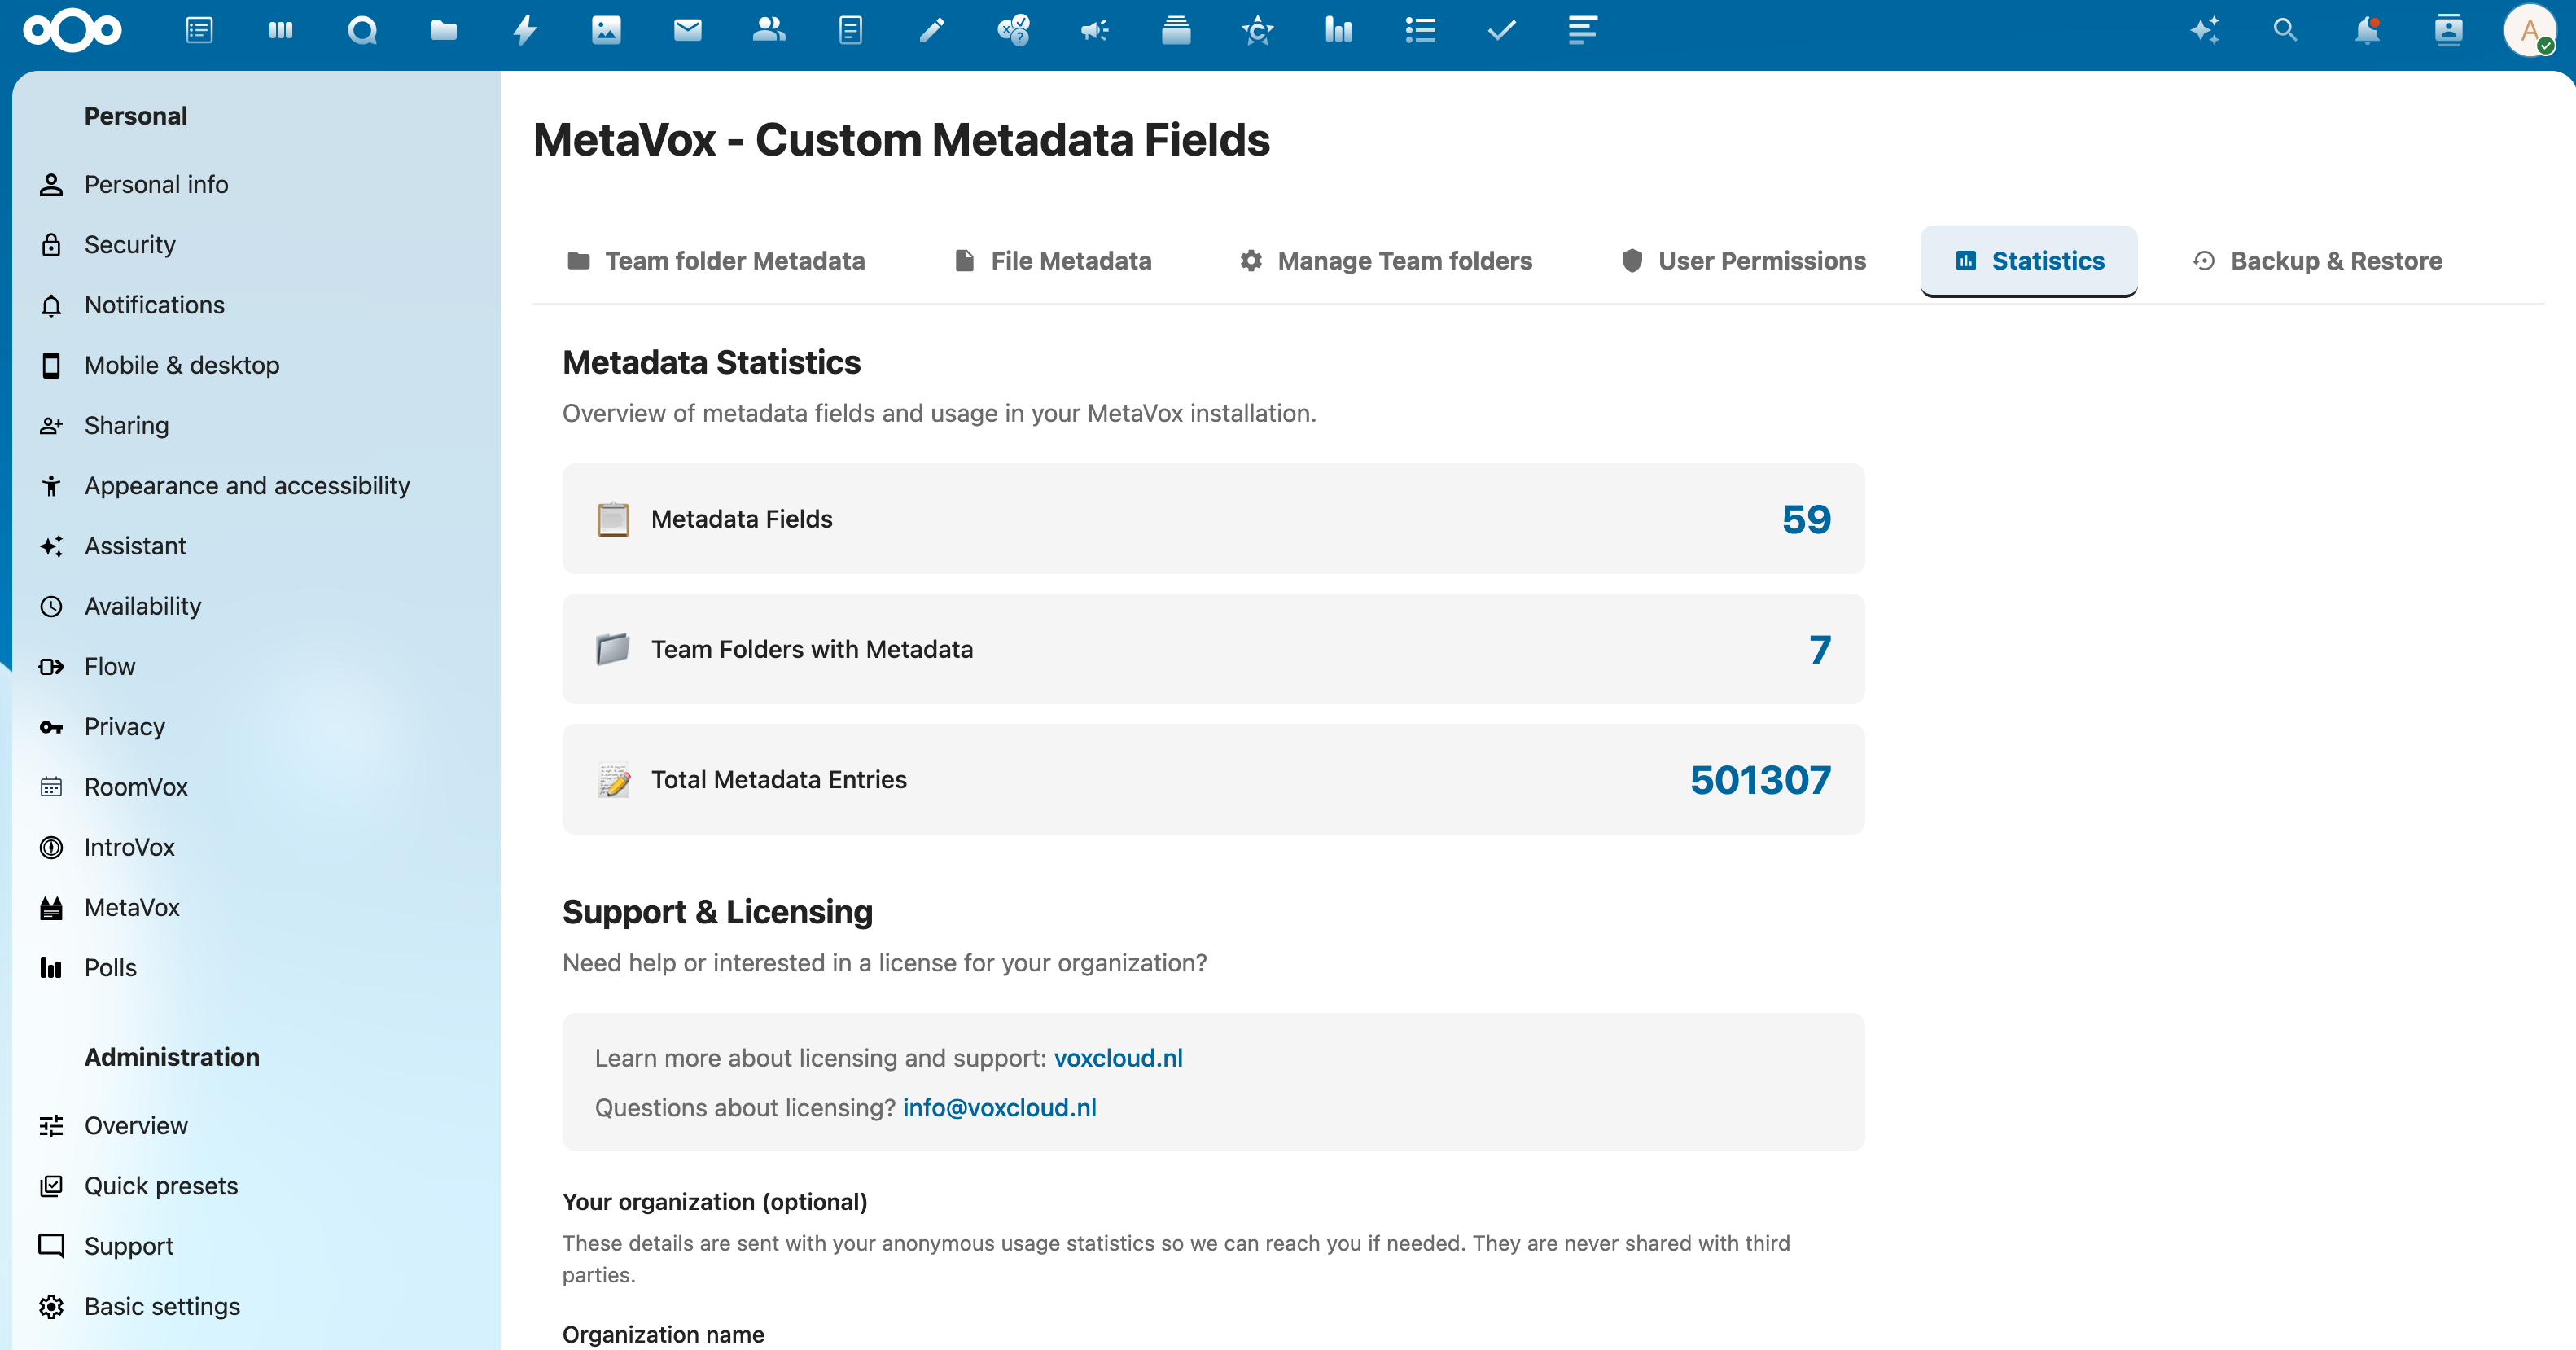The height and width of the screenshot is (1350, 2576).
Task: Open Appearance and accessibility settings
Action: point(256,486)
